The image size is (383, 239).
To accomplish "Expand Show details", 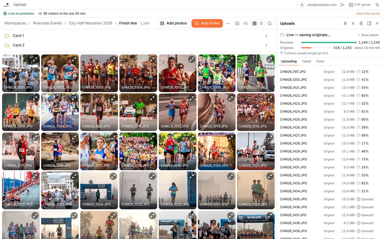I will click(x=368, y=35).
